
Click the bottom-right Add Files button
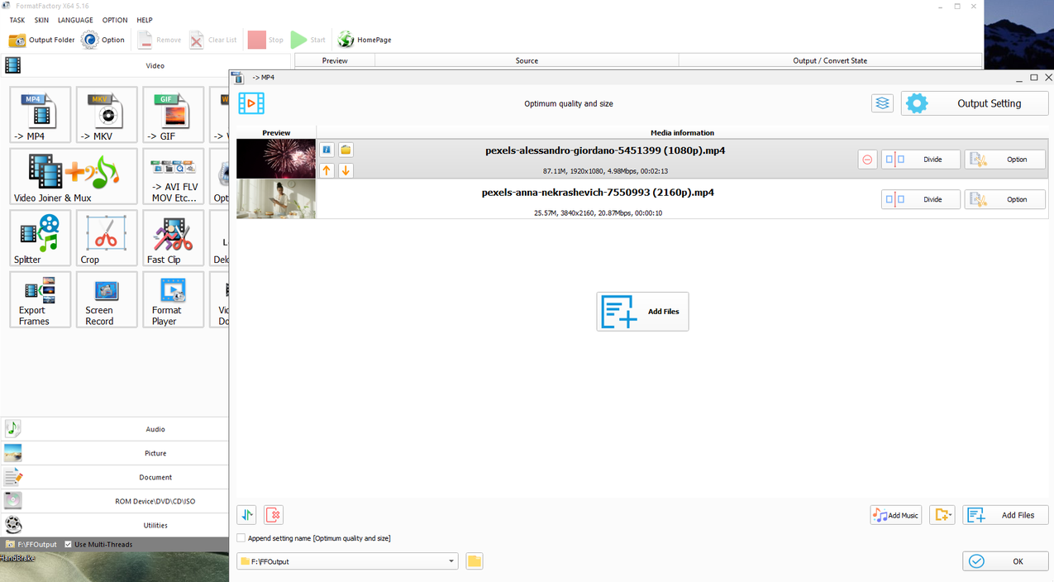tap(1006, 515)
